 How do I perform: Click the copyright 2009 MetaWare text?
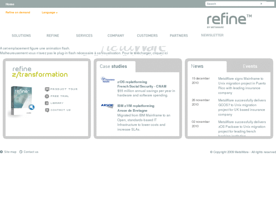pyautogui.click(x=243, y=152)
